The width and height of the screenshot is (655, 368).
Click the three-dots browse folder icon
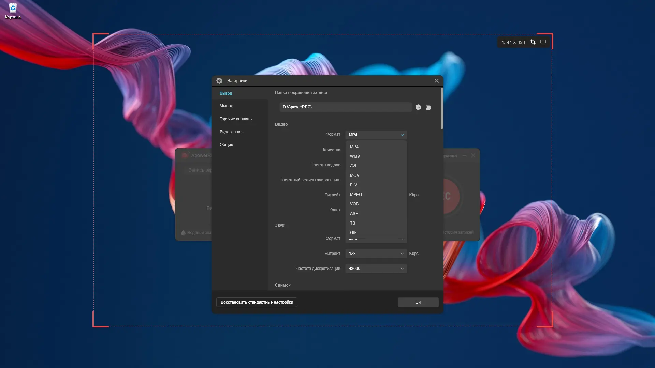(x=418, y=107)
